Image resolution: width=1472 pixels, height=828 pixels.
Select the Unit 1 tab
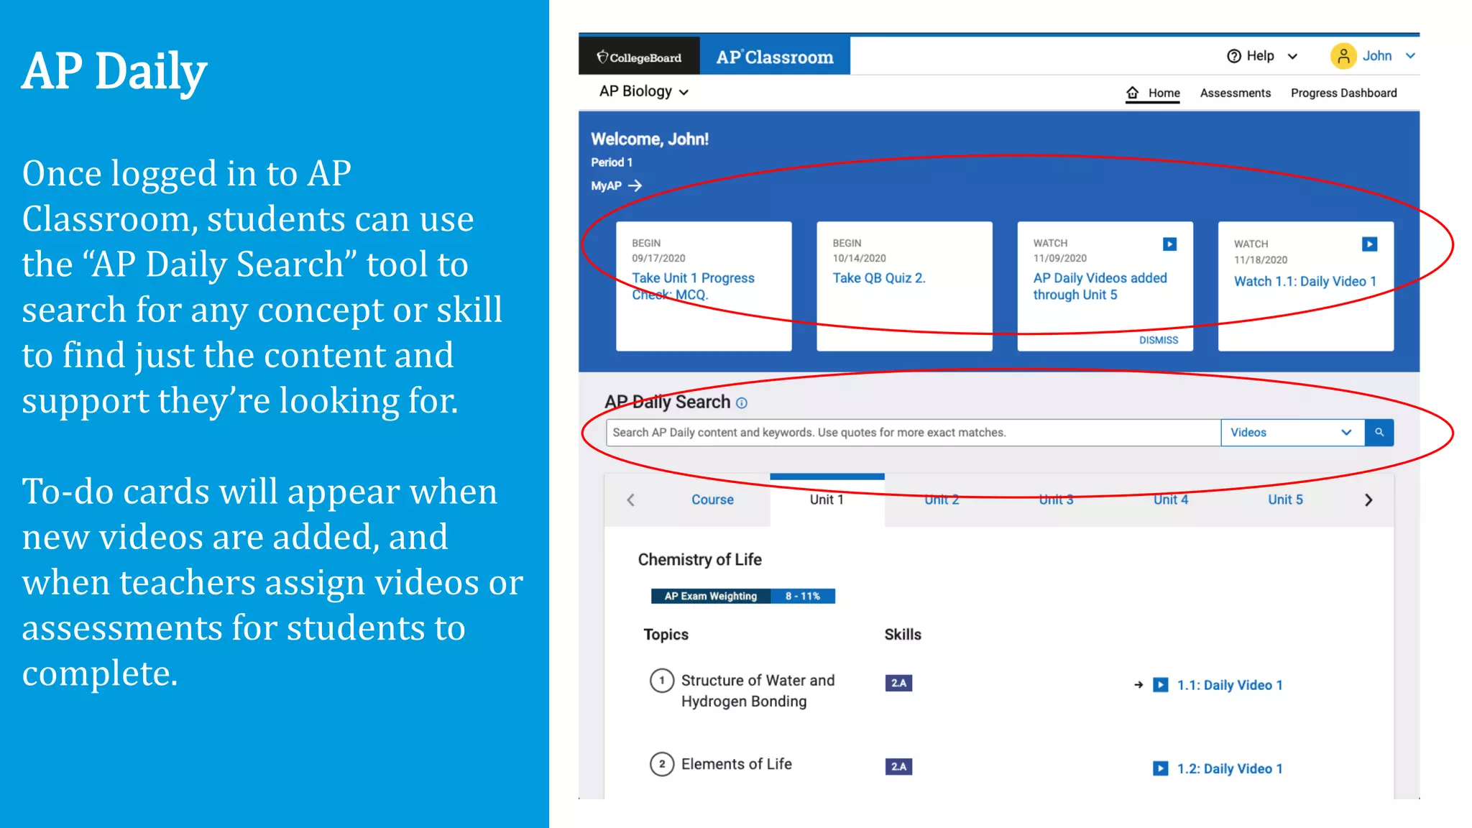(x=827, y=500)
